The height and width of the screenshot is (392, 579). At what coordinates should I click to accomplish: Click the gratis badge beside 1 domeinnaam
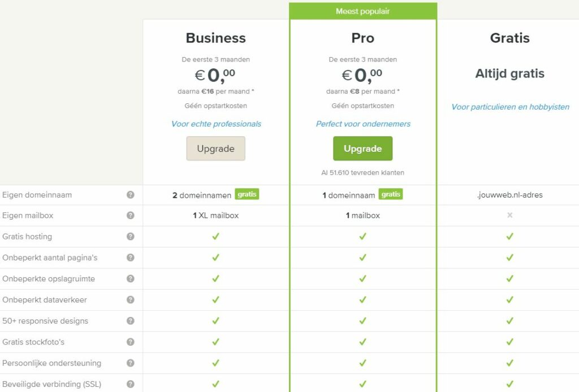(390, 194)
